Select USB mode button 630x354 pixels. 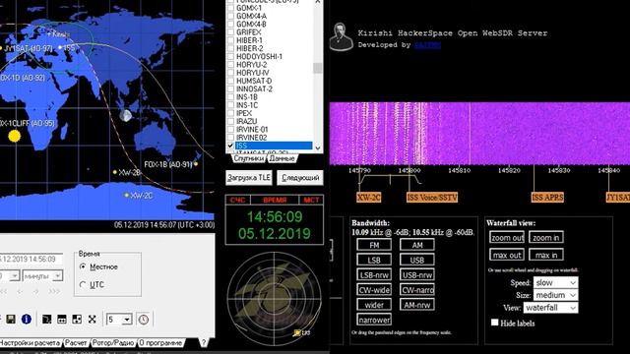pos(417,260)
